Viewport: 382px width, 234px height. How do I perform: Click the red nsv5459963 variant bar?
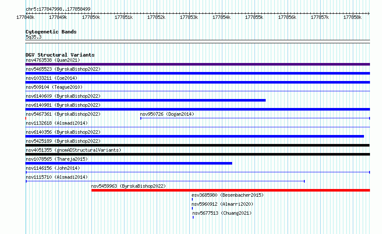231,190
